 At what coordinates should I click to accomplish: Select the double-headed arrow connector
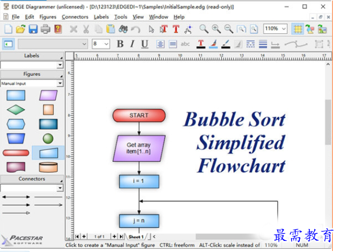pos(16,197)
